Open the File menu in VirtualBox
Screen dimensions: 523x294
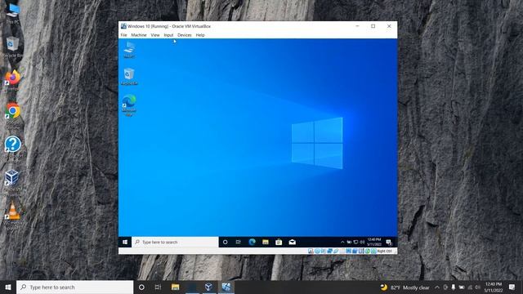coord(123,35)
